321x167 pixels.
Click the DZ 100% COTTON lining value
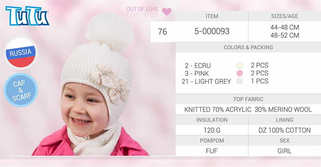click(x=284, y=130)
